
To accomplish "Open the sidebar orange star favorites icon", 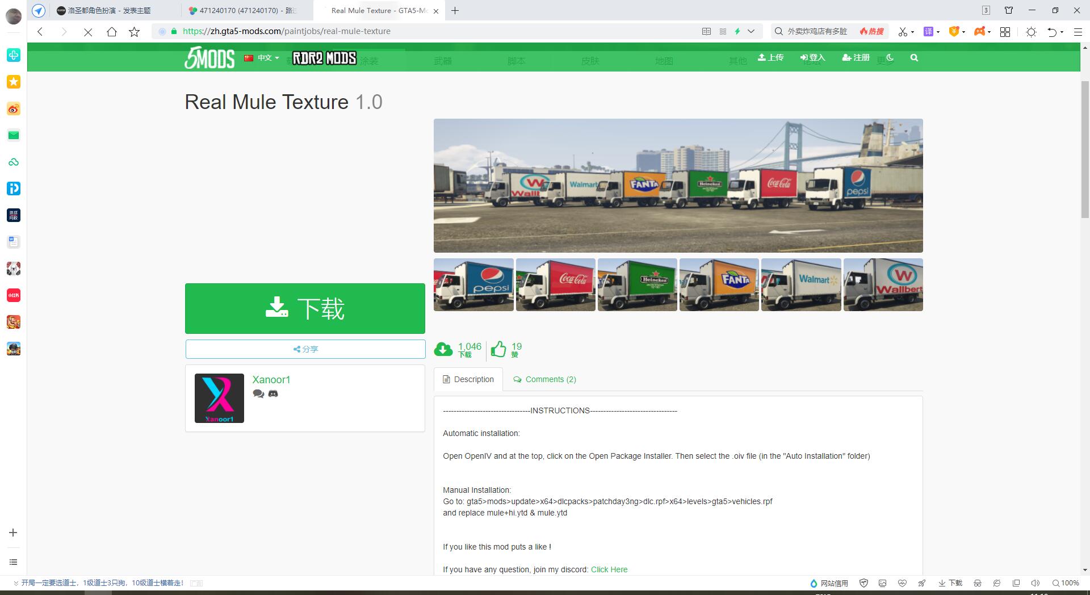I will 14,82.
